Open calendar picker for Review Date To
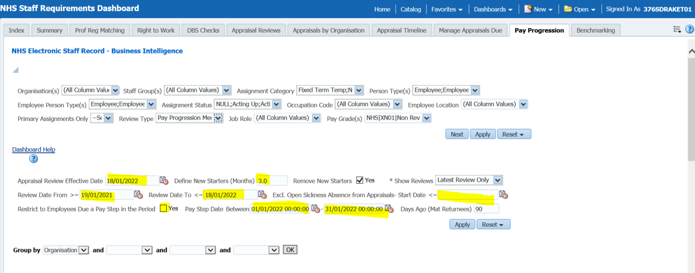Image resolution: width=695 pixels, height=273 pixels. (x=262, y=195)
